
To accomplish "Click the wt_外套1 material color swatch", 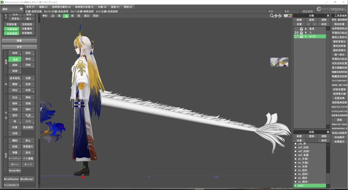I will [296, 159].
